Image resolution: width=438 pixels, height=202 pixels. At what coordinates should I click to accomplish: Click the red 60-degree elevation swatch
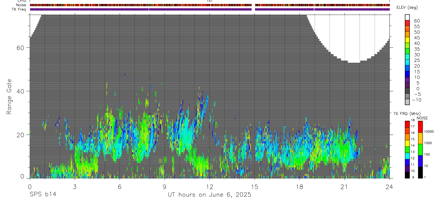pyautogui.click(x=407, y=23)
